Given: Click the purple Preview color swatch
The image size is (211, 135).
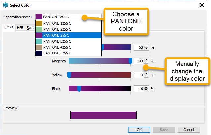Looking at the screenshot, I should 103,115.
